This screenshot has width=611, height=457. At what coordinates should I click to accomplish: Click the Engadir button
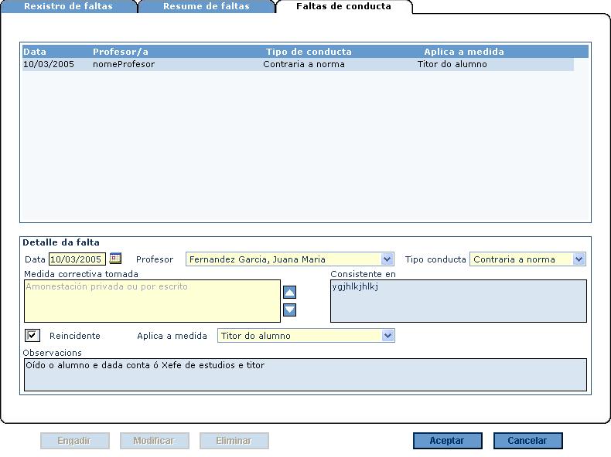(74, 441)
